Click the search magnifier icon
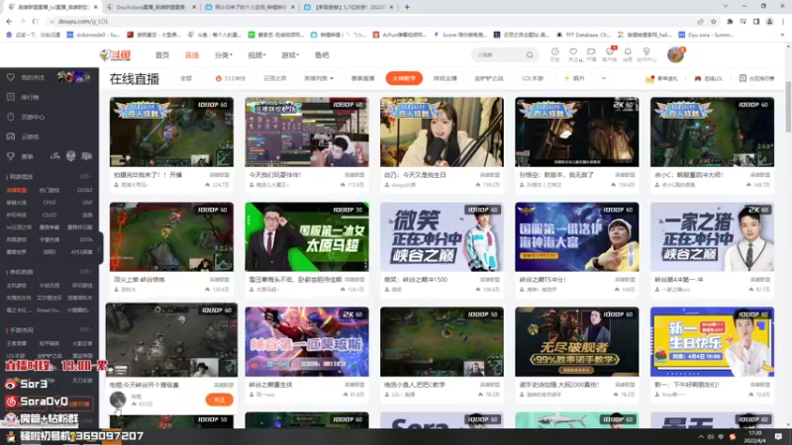The image size is (792, 445). [x=530, y=55]
